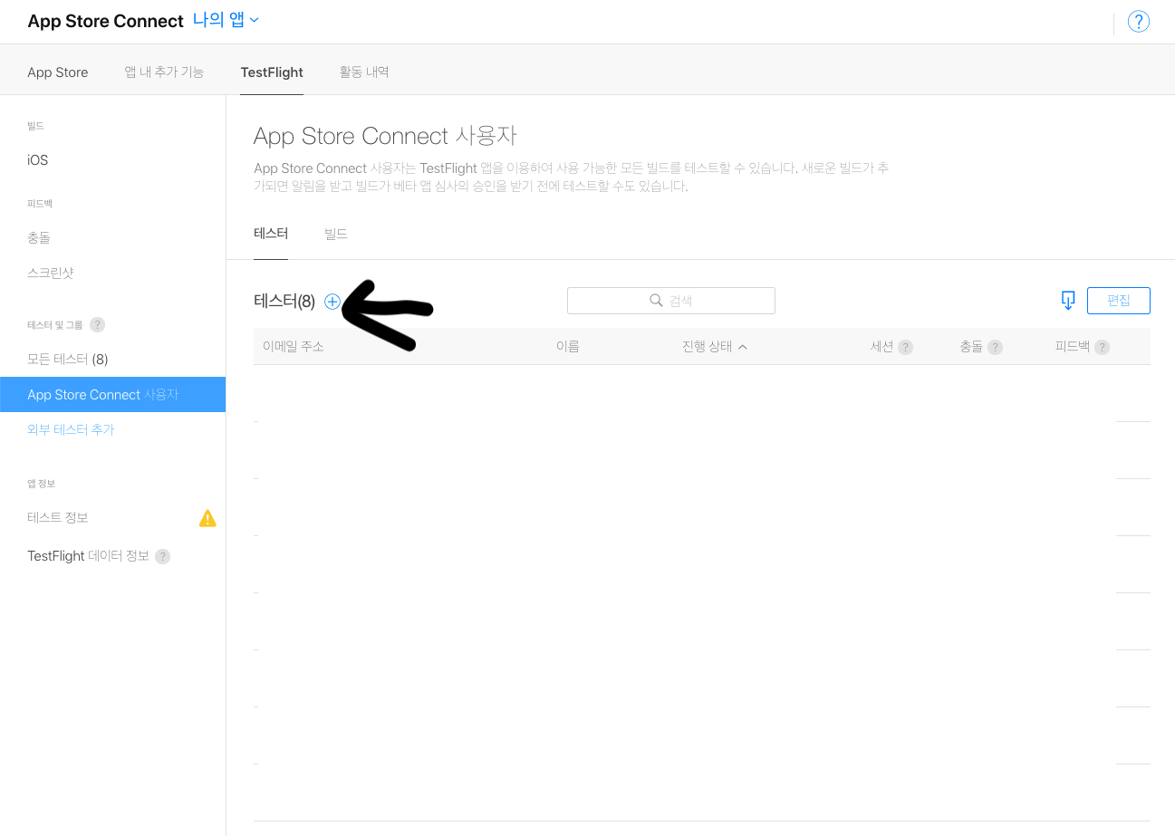Open 충돌 feedback in sidebar
Screen dimensions: 1175x836
39,238
